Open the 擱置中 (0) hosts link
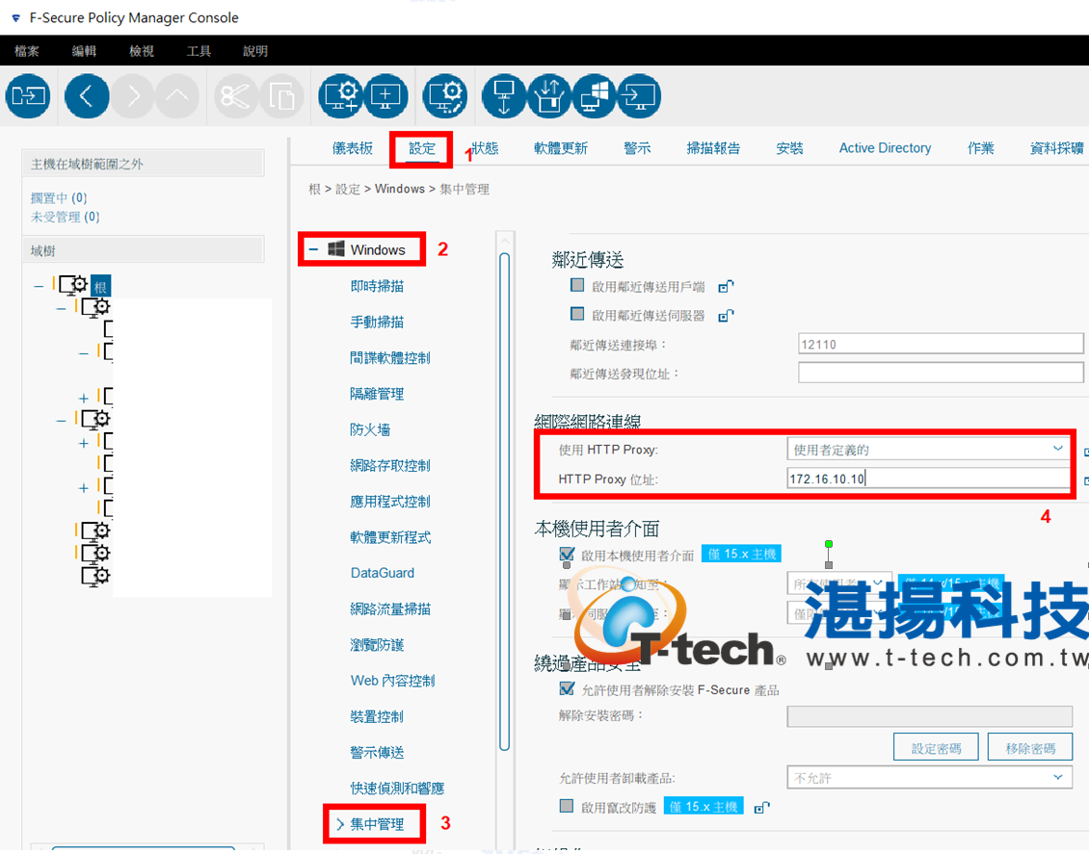This screenshot has height=854, width=1089. click(x=59, y=198)
